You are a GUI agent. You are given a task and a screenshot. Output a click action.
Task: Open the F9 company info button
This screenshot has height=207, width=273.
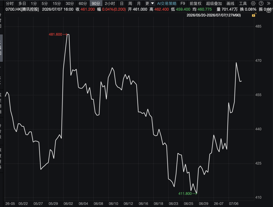[x=183, y=3]
